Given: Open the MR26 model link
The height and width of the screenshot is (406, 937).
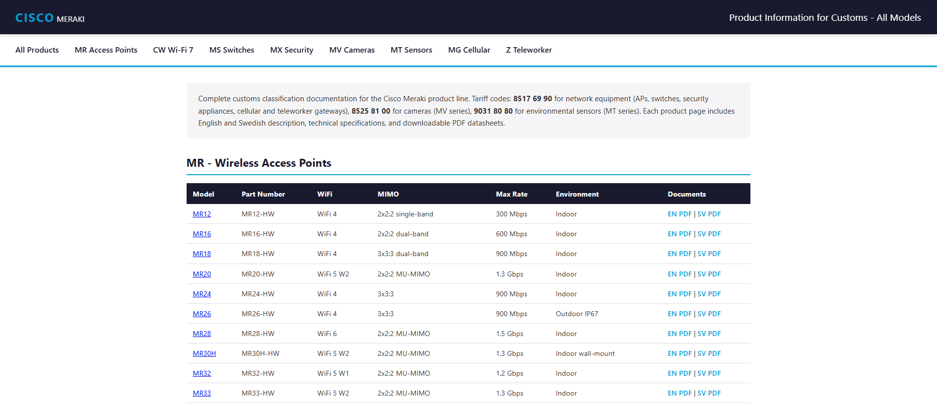Looking at the screenshot, I should click(202, 314).
